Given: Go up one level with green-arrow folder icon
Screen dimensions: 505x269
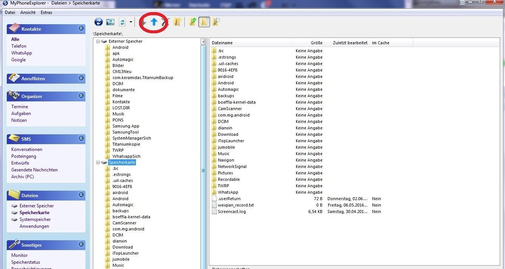Looking at the screenshot, I should point(193,22).
